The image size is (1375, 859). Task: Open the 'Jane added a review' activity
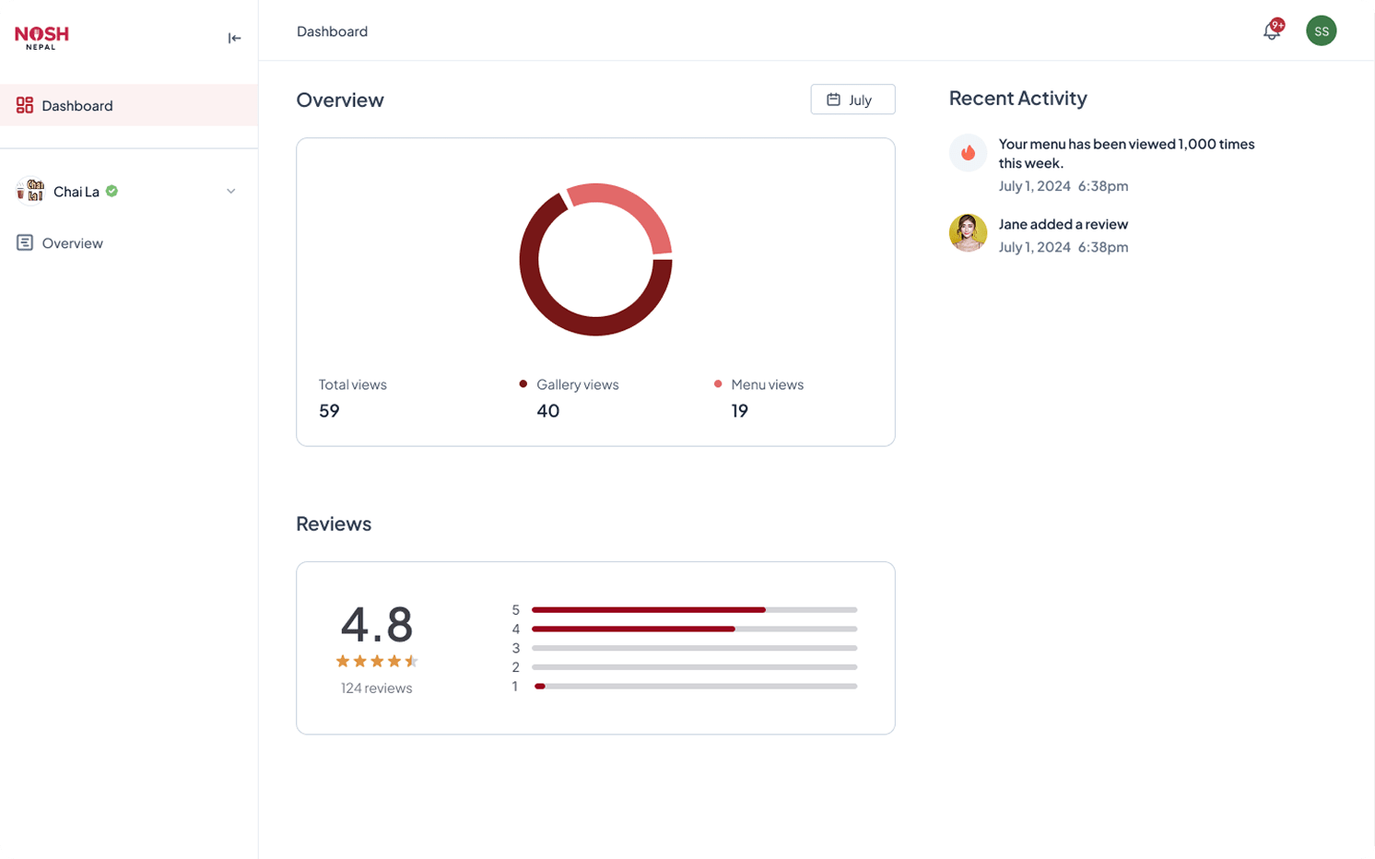coord(1063,224)
